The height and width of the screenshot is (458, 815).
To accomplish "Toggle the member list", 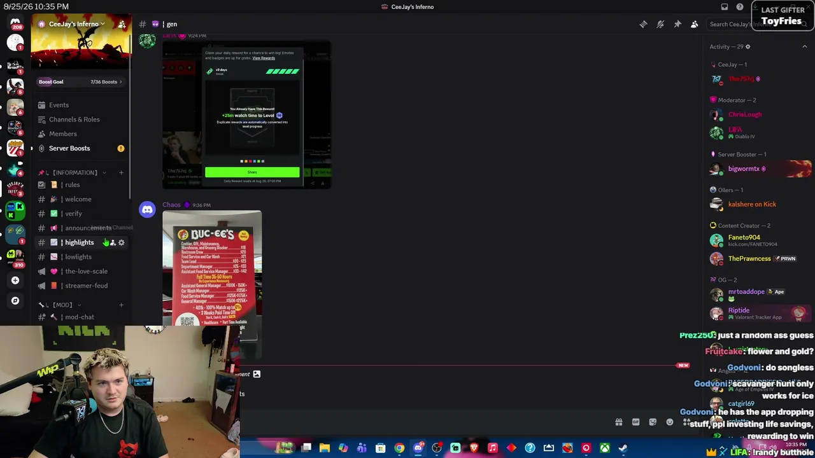I will tap(695, 24).
